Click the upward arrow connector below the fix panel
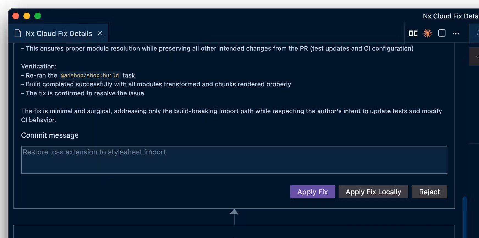 coord(234,217)
